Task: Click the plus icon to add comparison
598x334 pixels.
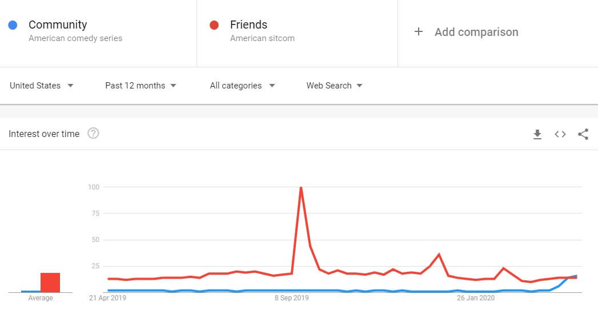Action: 419,32
